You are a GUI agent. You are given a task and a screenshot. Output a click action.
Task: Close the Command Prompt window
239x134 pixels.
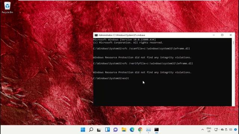click(x=231, y=35)
